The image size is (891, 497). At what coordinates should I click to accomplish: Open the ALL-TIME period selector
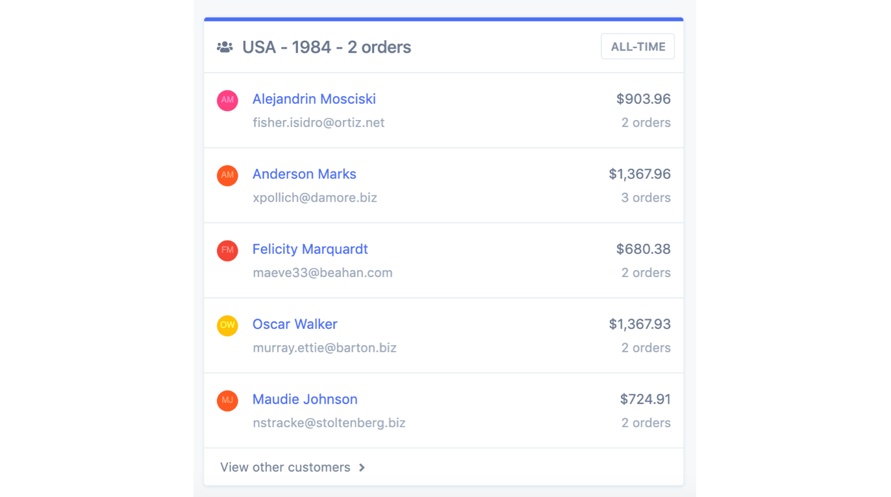[x=638, y=47]
